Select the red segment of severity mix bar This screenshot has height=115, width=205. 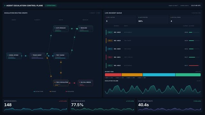[x=113, y=75]
